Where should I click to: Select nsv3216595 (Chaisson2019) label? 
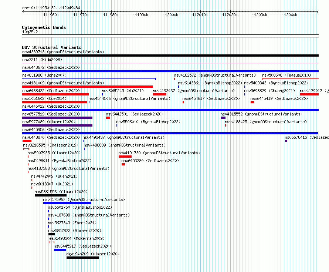click(x=51, y=145)
